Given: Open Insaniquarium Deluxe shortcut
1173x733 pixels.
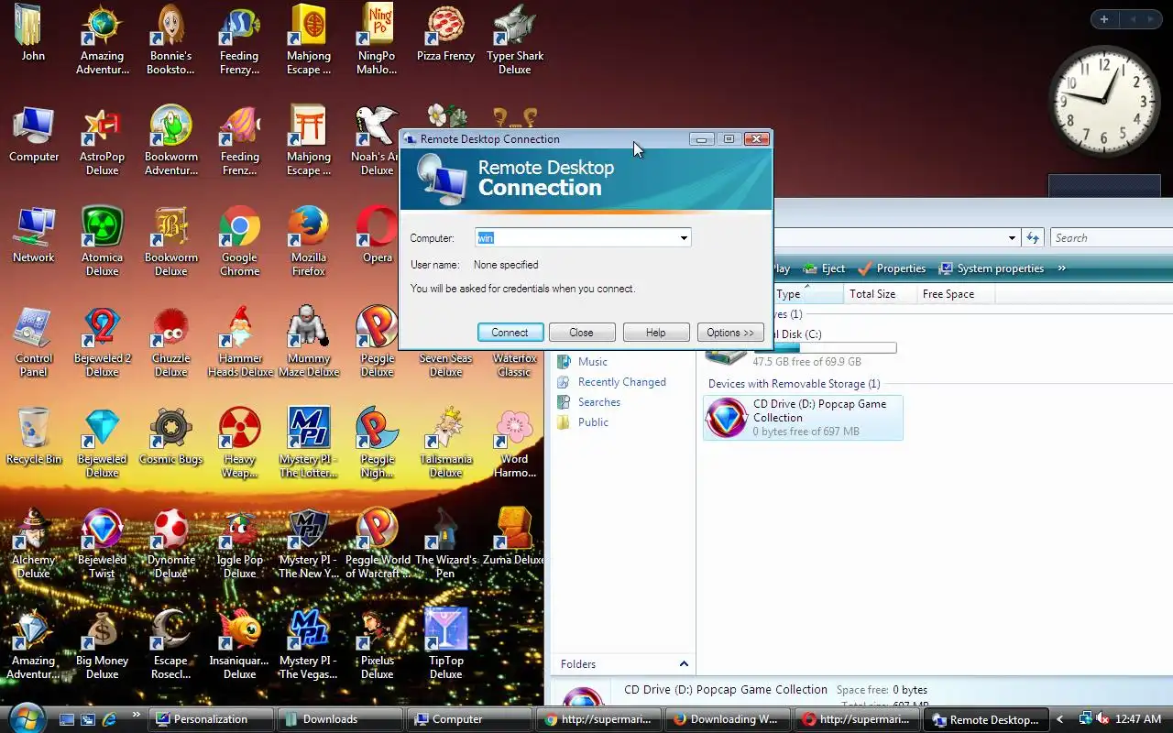Looking at the screenshot, I should (x=239, y=645).
